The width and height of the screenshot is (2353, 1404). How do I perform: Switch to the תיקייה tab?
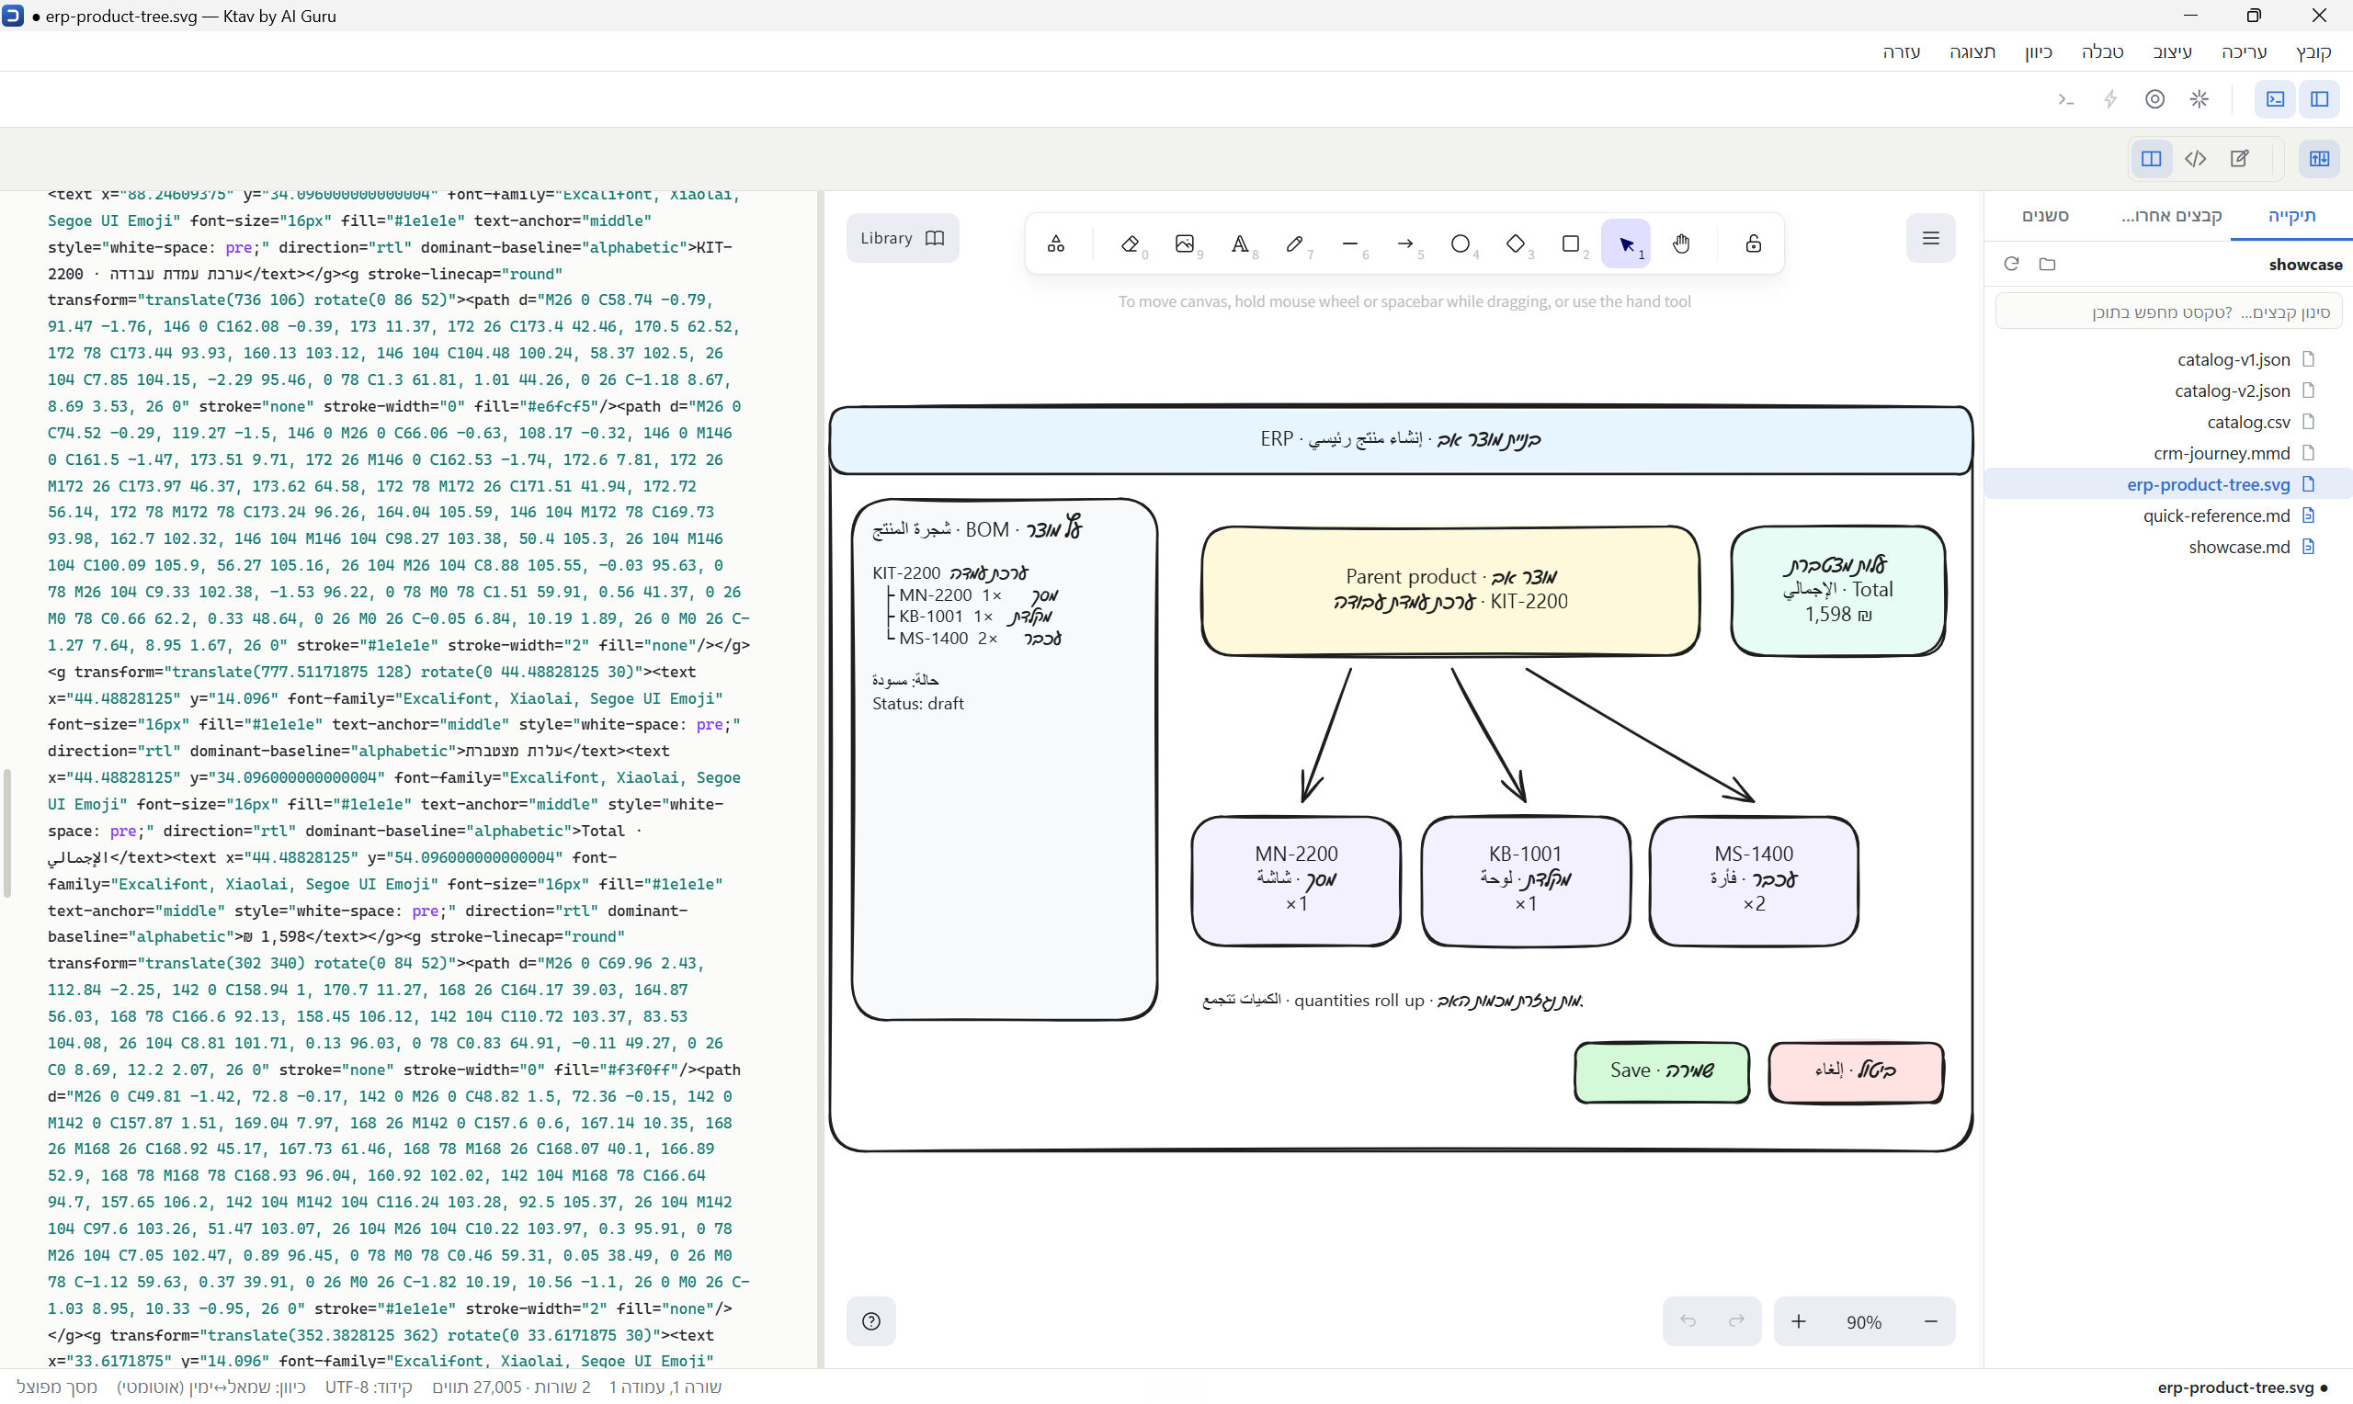tap(2291, 216)
